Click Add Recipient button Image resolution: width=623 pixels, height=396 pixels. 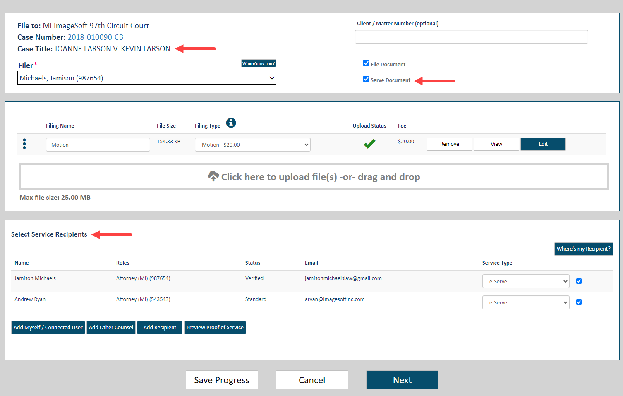(160, 328)
